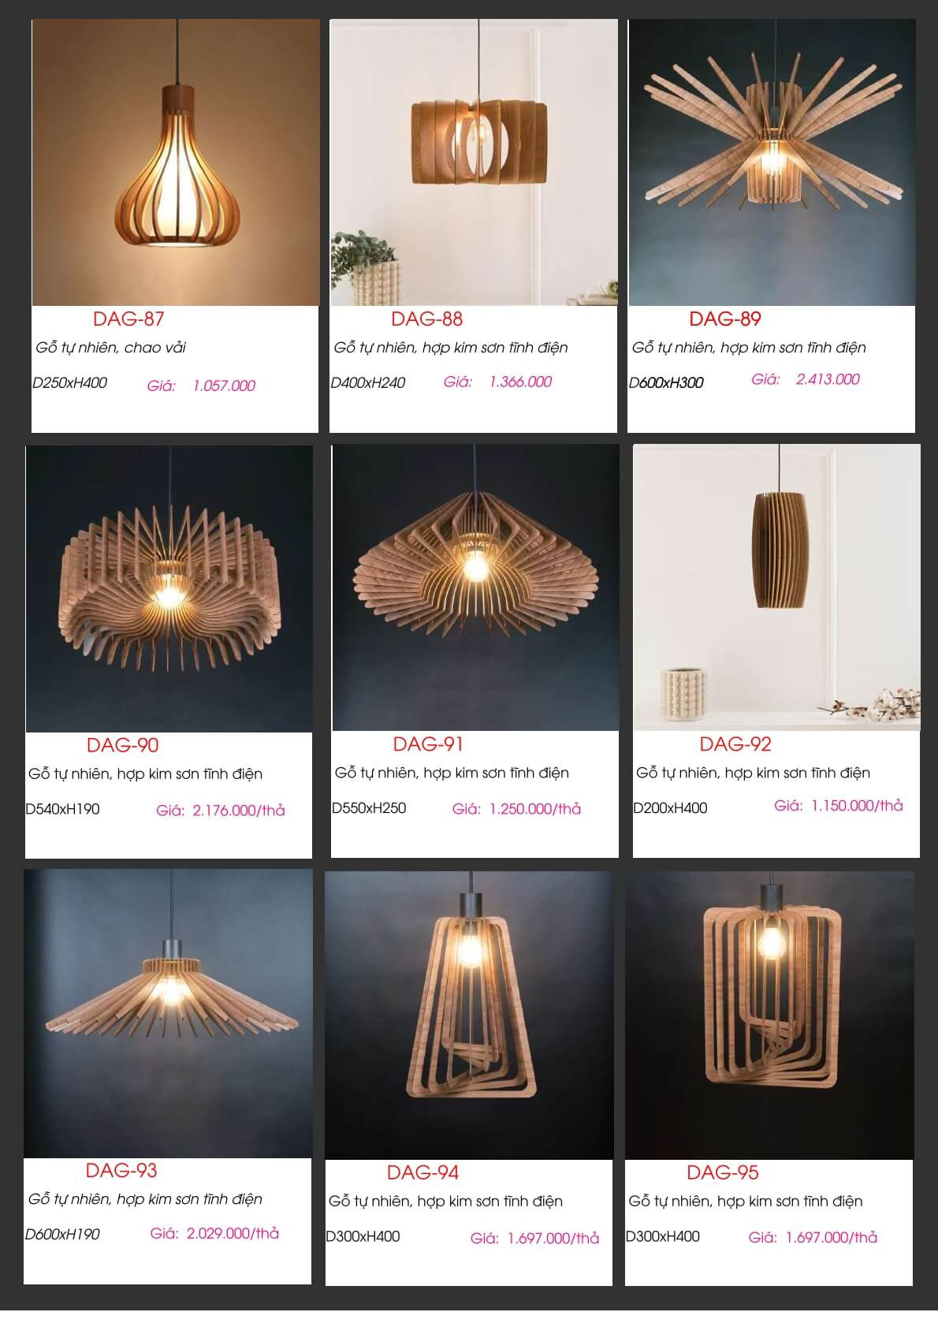Open the DAG-93 flat cone lamp image
938x1327 pixels.
click(x=168, y=1014)
